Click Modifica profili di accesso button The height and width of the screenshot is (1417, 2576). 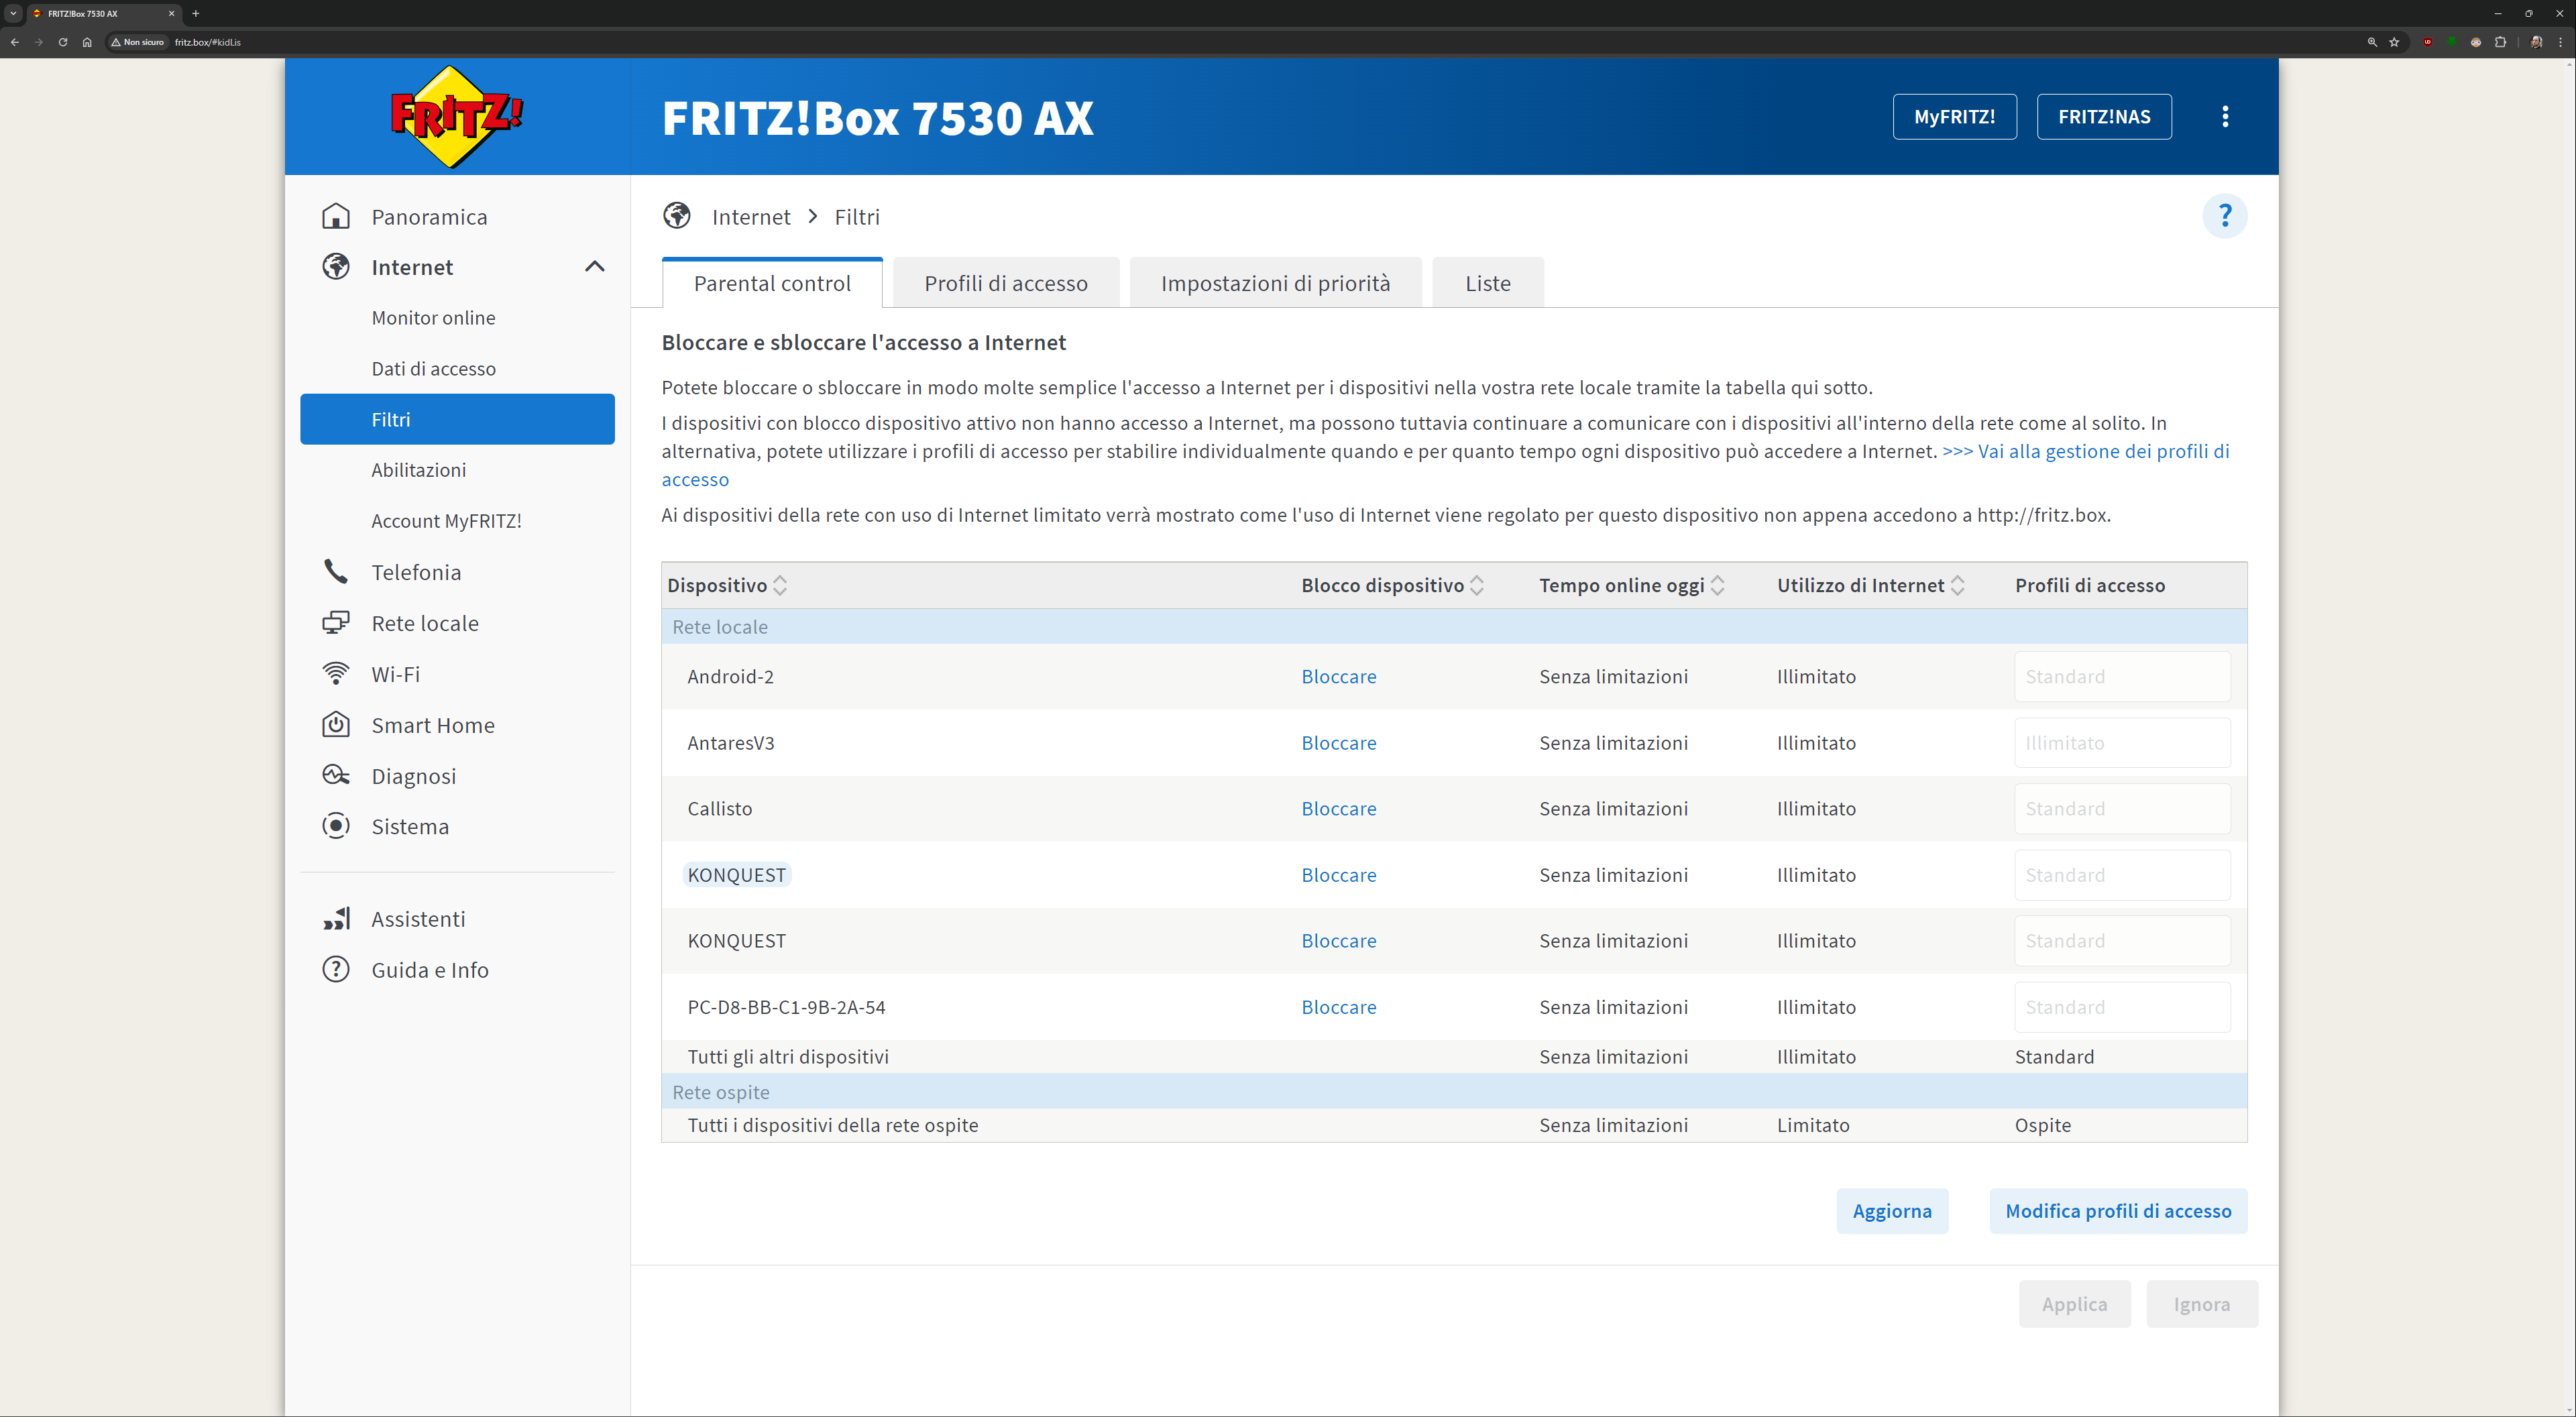(x=2117, y=1211)
